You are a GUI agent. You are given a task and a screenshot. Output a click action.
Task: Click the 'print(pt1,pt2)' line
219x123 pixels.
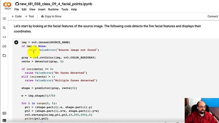[37, 119]
